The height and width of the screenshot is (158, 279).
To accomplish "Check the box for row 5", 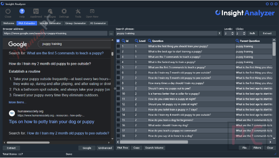I will [118, 67].
